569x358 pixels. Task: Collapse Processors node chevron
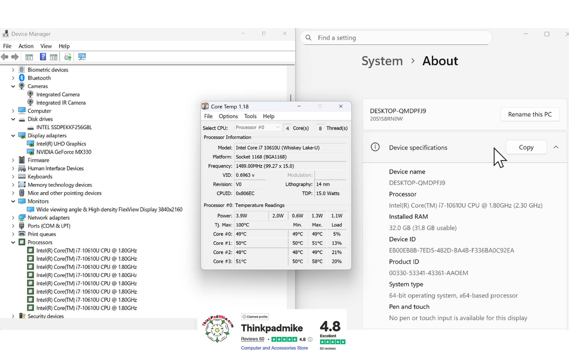pos(13,242)
